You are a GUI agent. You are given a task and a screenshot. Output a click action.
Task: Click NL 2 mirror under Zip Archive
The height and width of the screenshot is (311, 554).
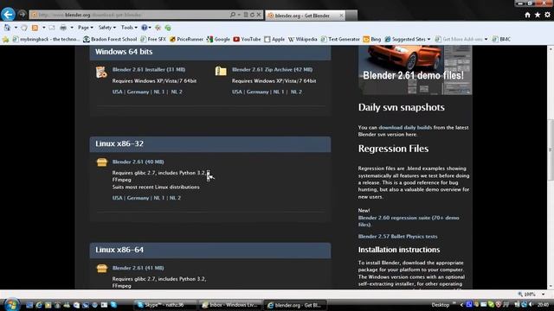pos(296,92)
